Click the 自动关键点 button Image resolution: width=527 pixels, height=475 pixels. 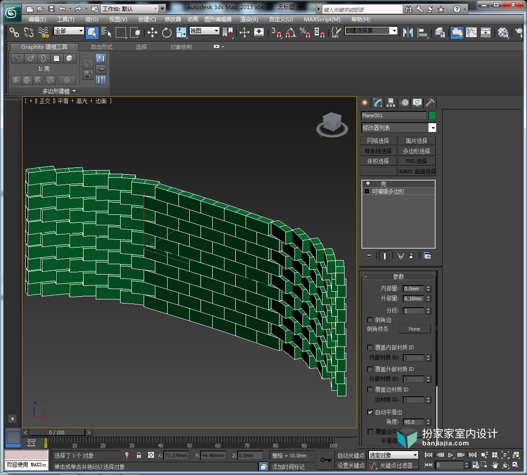point(351,455)
